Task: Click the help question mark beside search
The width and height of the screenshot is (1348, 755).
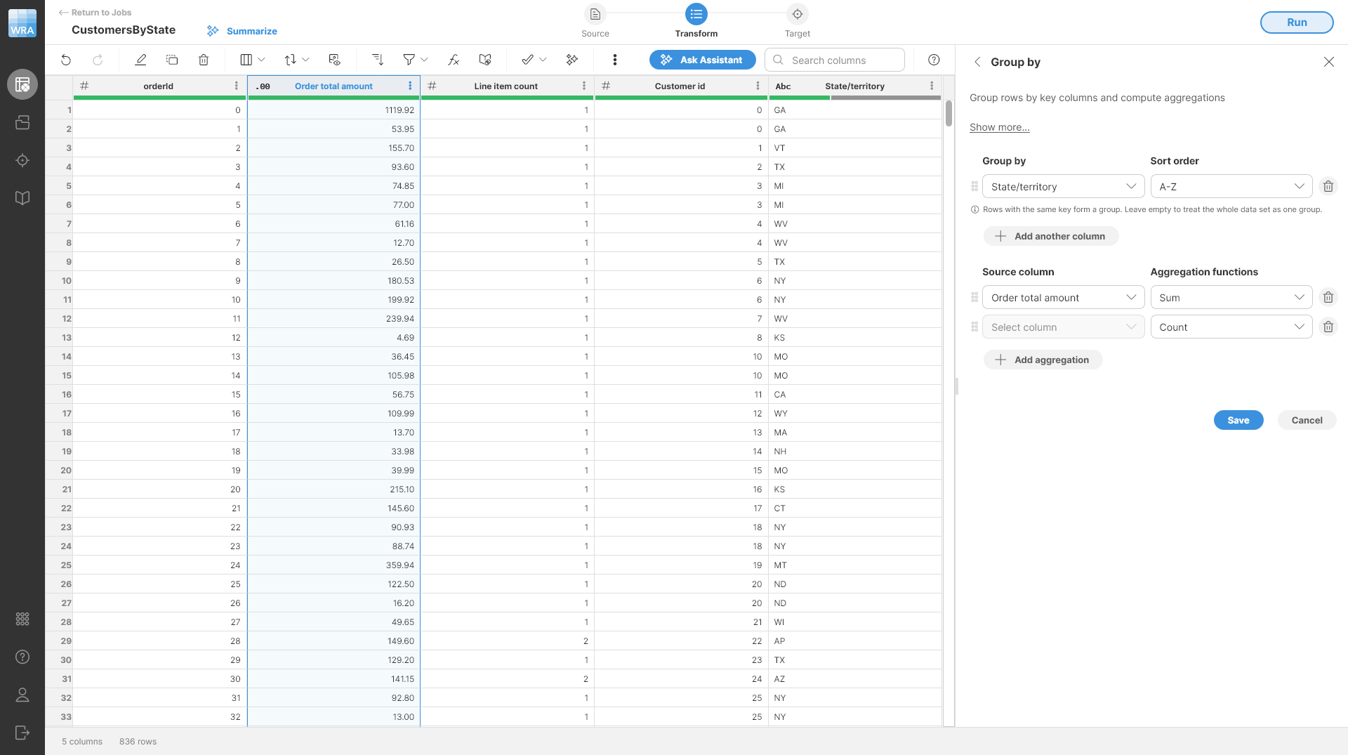Action: 934,60
